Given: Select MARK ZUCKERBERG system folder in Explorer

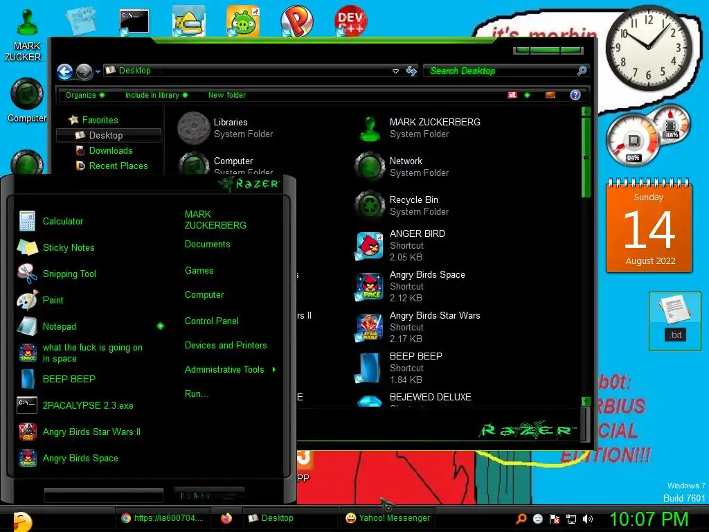Looking at the screenshot, I should (x=418, y=128).
